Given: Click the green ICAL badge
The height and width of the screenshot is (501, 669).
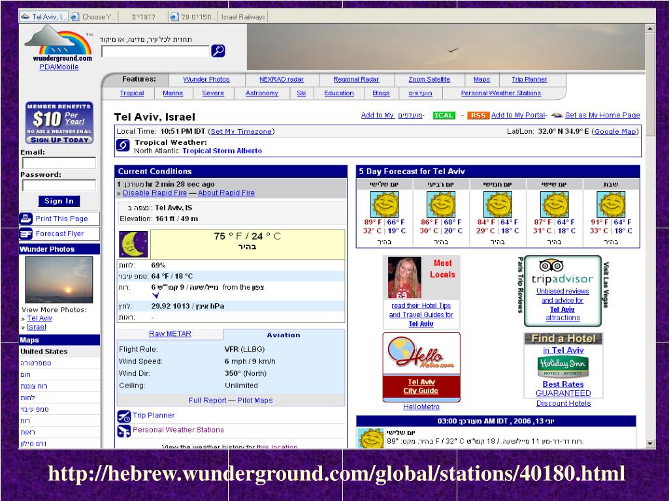Looking at the screenshot, I should coord(444,115).
